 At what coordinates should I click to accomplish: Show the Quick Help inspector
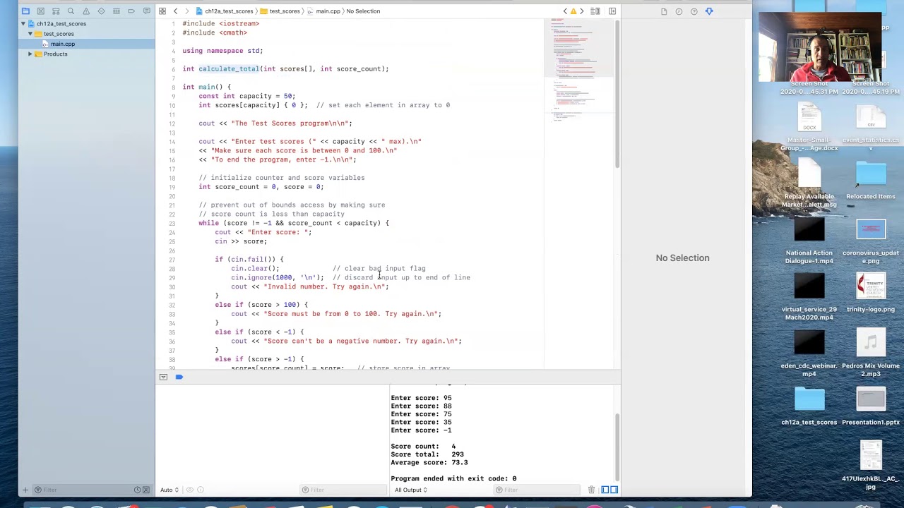(694, 11)
